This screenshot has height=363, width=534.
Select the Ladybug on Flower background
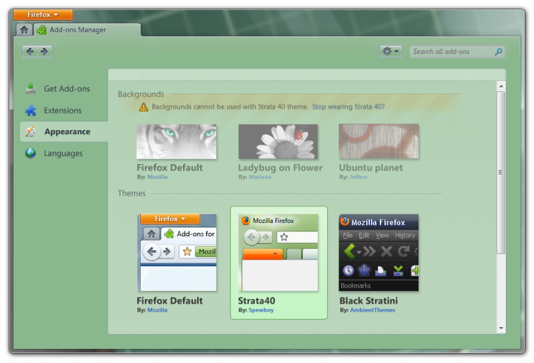coord(278,141)
